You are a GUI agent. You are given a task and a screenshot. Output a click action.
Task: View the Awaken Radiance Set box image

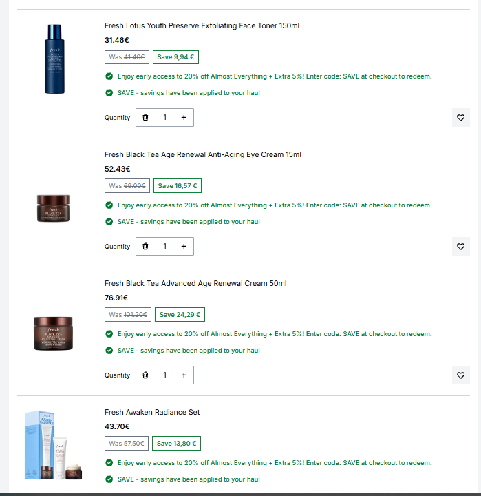[53, 445]
